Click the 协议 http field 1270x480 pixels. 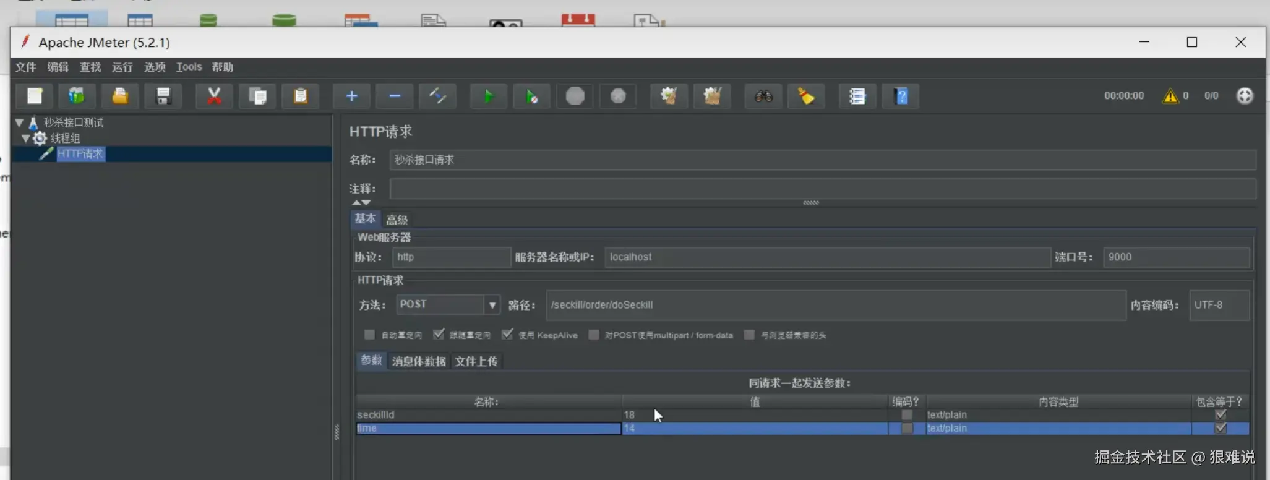[452, 257]
